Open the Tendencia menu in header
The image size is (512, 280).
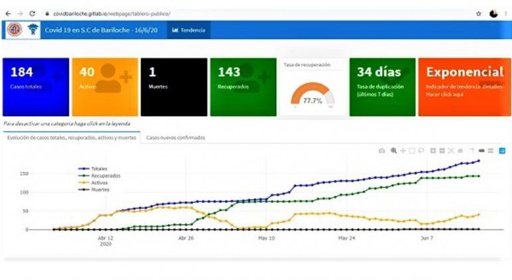pyautogui.click(x=189, y=30)
